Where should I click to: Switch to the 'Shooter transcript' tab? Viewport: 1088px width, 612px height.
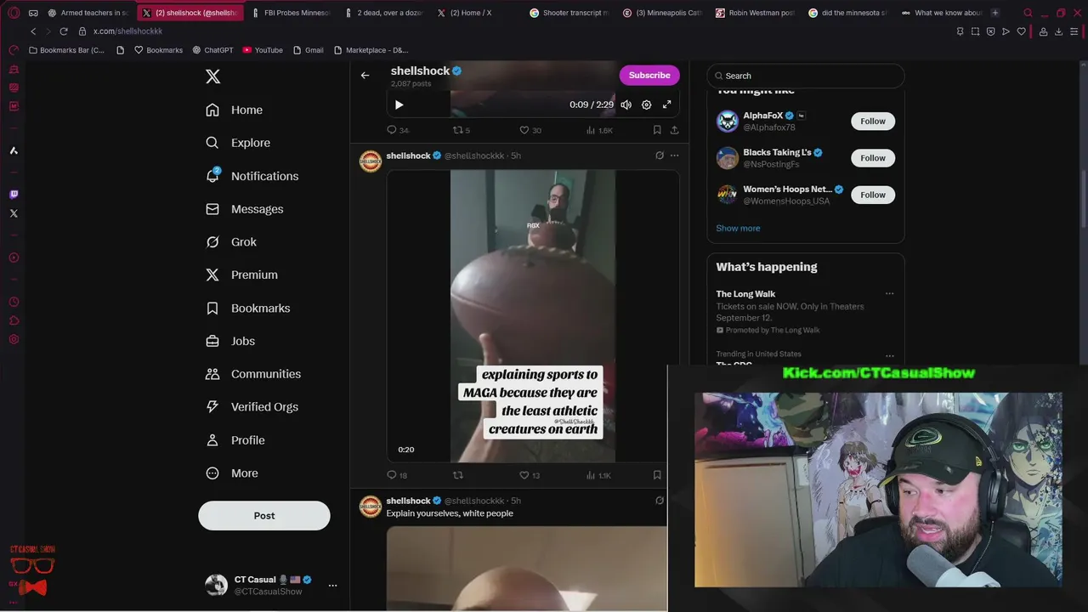pyautogui.click(x=569, y=13)
